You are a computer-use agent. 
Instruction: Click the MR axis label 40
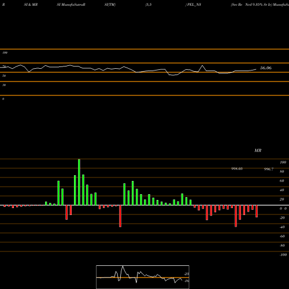[x=282, y=190]
